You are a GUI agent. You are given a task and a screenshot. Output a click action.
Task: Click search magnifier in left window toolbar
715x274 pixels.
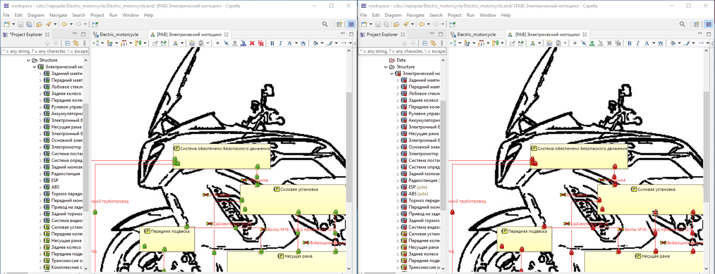325,25
